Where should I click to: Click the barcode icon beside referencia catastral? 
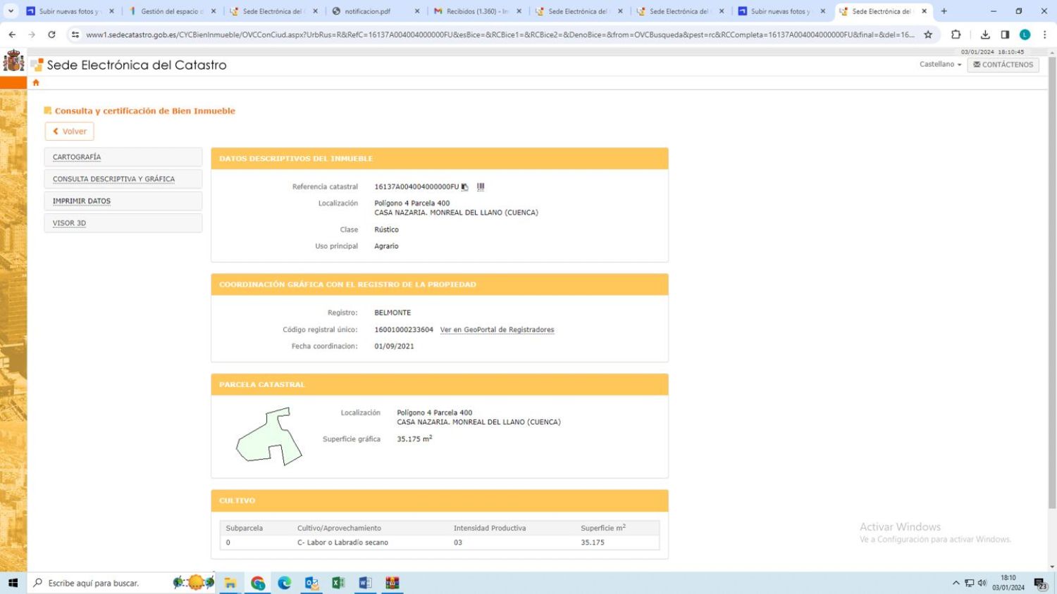tap(481, 187)
